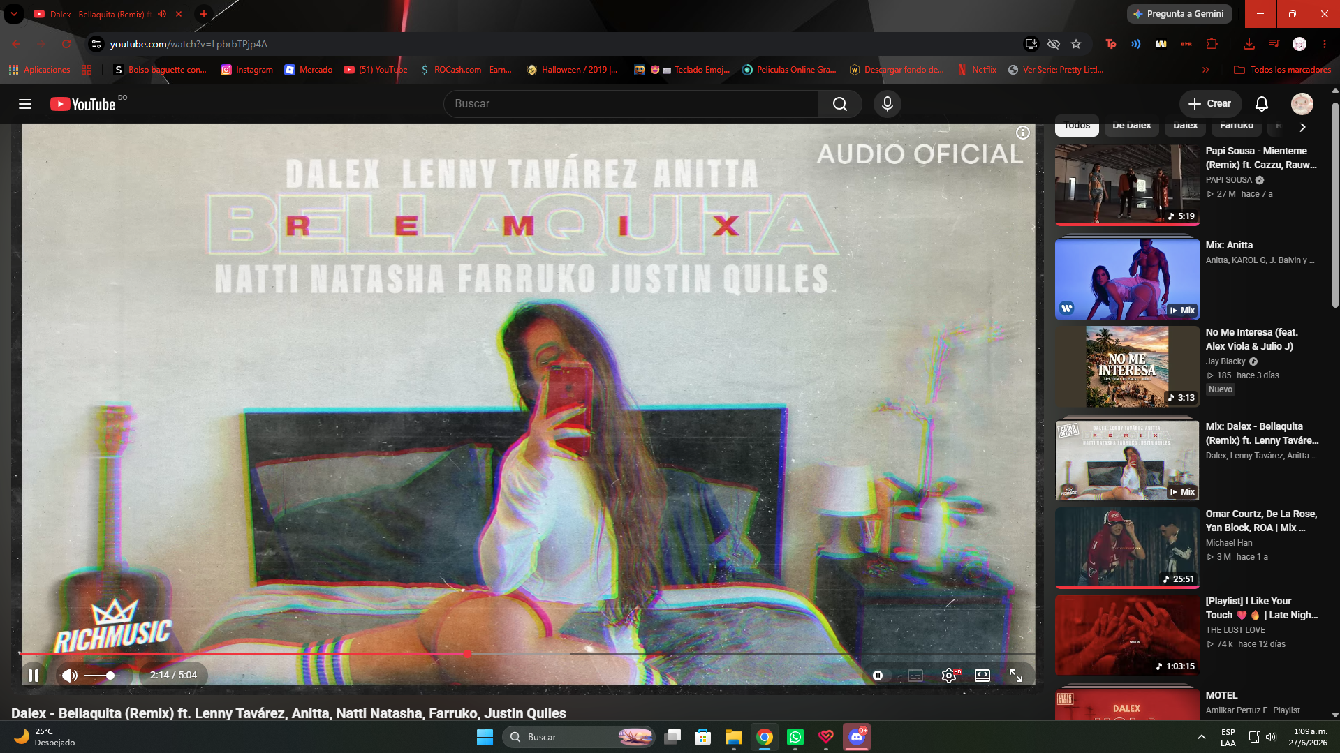This screenshot has width=1340, height=753.
Task: Open the Chrome profile avatar
Action: point(1299,44)
